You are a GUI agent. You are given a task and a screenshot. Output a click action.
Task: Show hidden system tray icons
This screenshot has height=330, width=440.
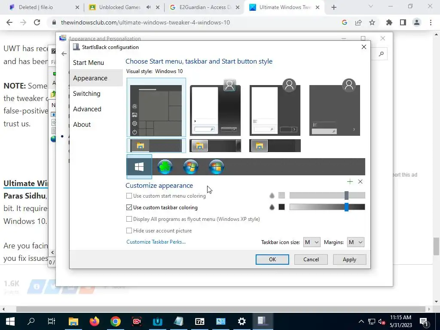361,321
